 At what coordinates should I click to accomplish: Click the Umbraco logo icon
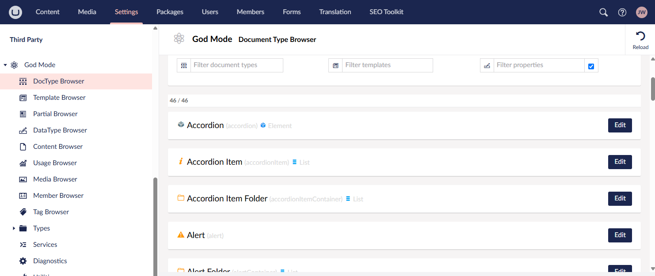[x=15, y=12]
